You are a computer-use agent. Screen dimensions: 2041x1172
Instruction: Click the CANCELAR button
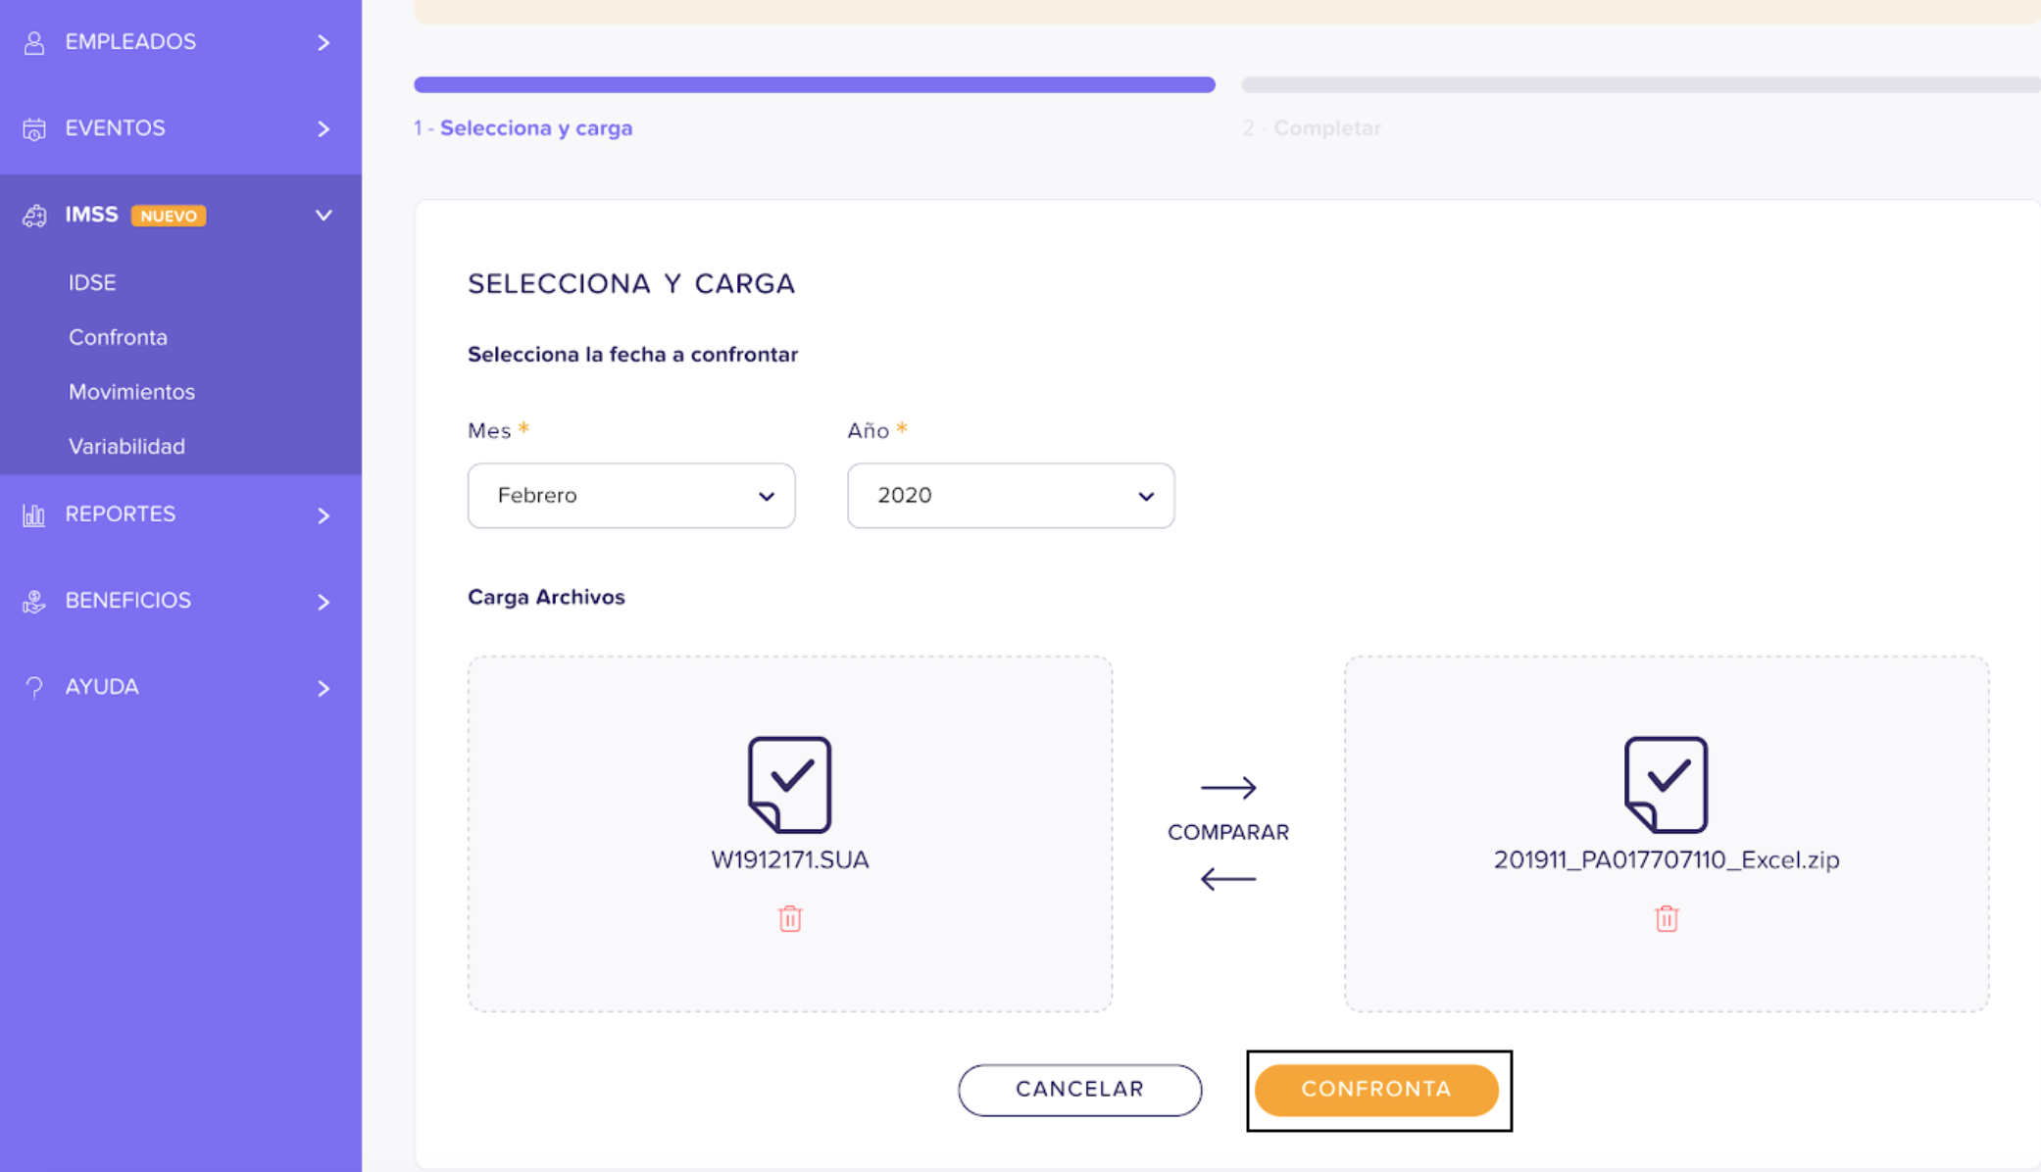pos(1079,1090)
